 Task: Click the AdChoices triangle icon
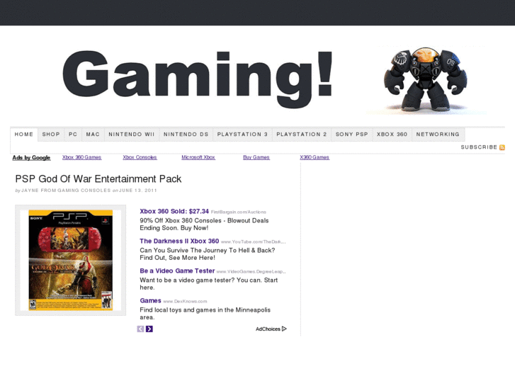tap(284, 329)
